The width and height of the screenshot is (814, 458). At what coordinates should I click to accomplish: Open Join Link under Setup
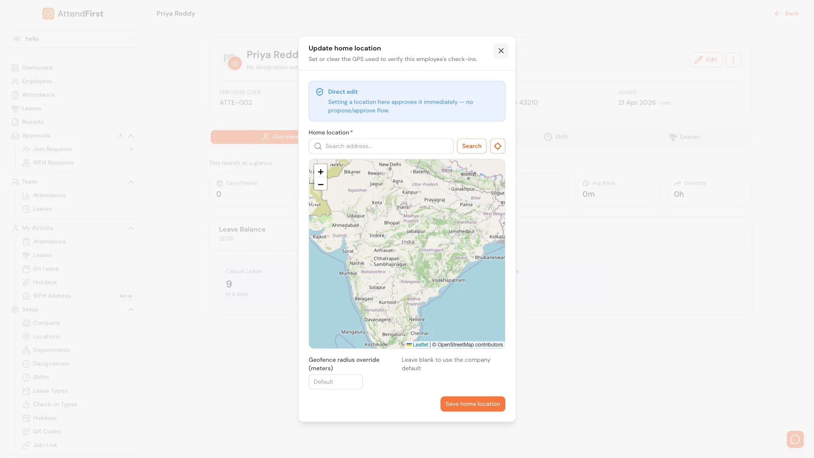[x=45, y=445]
